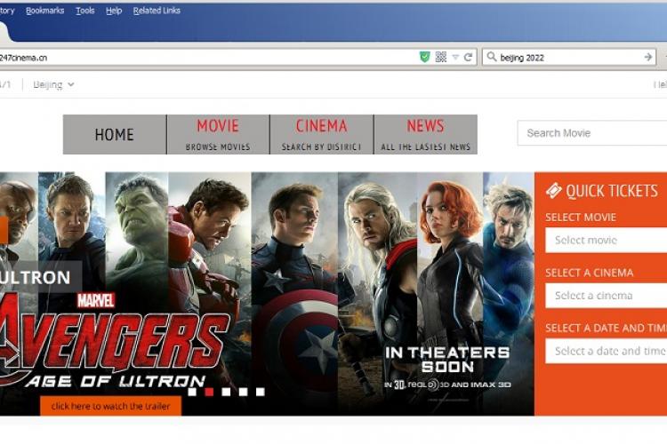Image resolution: width=667 pixels, height=444 pixels.
Task: Select the fifth carousel slide indicator
Action: pos(261,392)
